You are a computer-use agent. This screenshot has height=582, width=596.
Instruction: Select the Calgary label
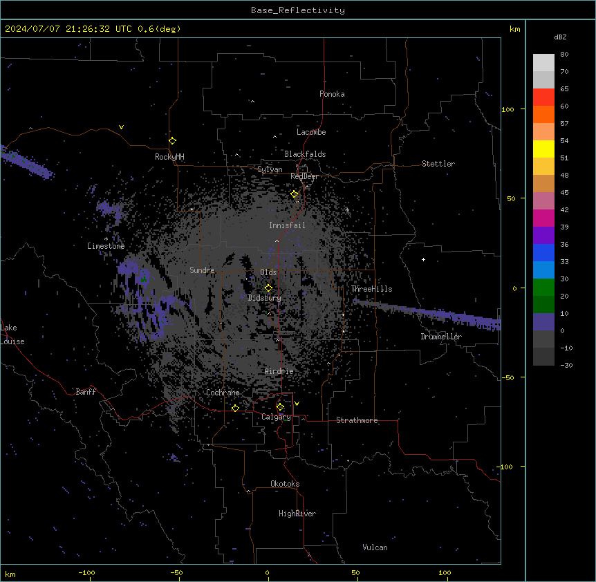[x=276, y=417]
